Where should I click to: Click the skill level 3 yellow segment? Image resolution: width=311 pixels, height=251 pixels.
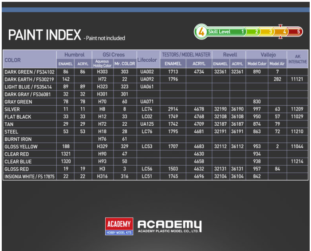267,32
